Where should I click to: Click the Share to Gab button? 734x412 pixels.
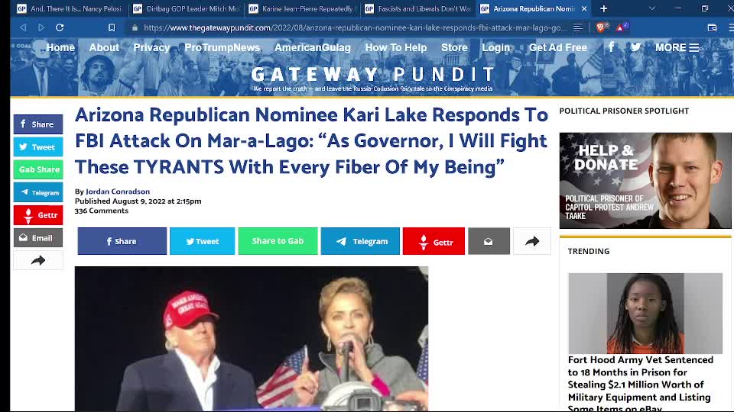tap(278, 241)
